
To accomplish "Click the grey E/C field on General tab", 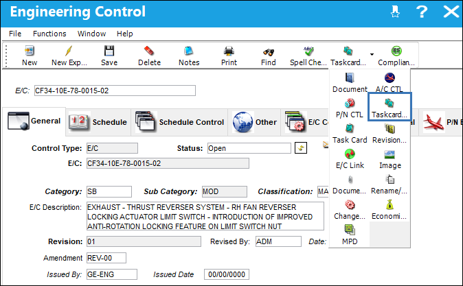I will click(x=168, y=163).
